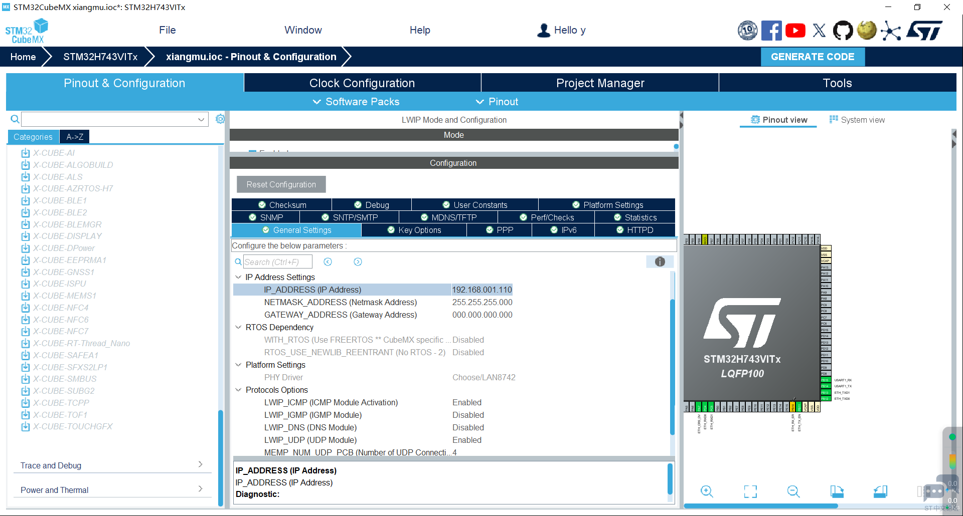Rotate pinout counter-clockwise
Viewport: 963px width, 516px height.
880,491
